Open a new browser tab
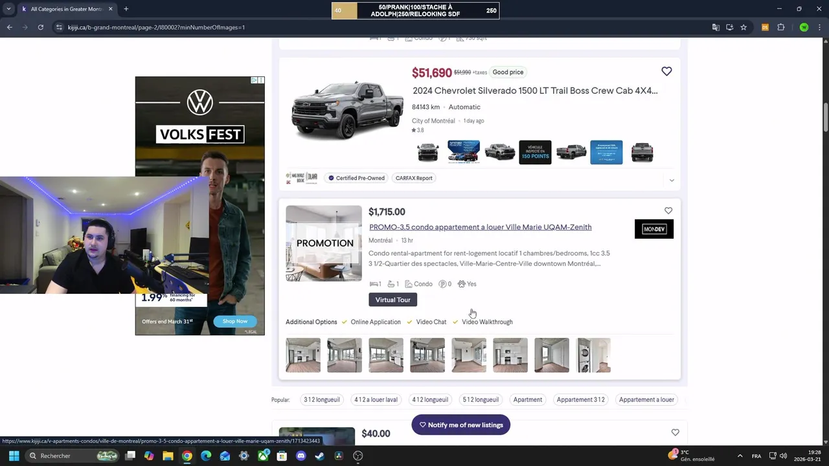Viewport: 829px width, 466px height. click(x=126, y=9)
